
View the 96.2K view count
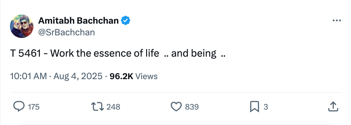click(121, 76)
